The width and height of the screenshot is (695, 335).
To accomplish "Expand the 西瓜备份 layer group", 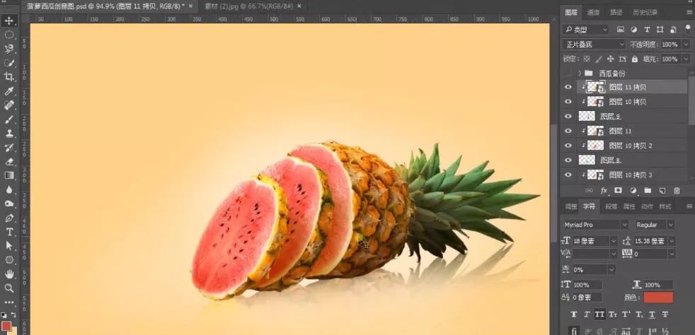I will (580, 73).
